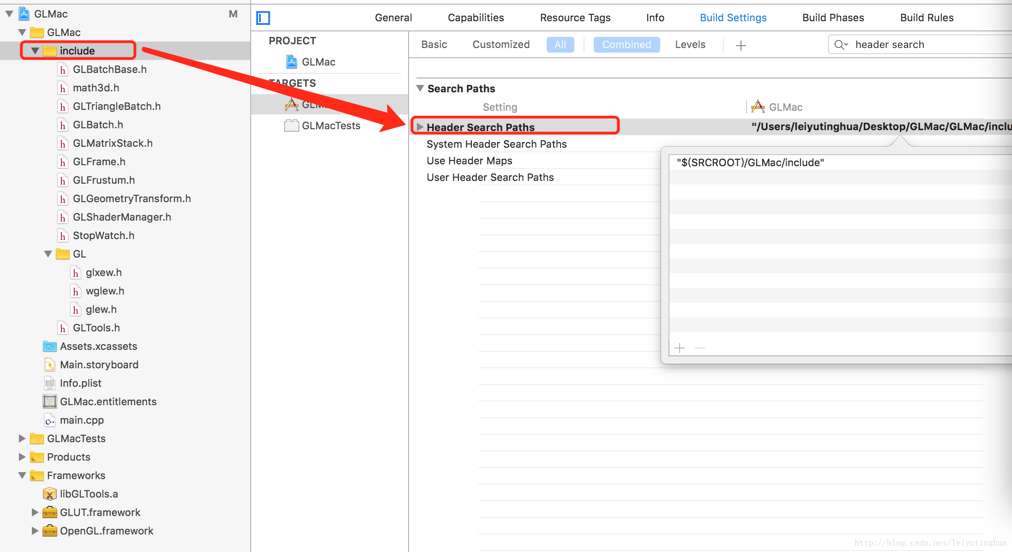Expand the Products folder triangle
Viewport: 1012px width, 552px height.
click(x=22, y=457)
